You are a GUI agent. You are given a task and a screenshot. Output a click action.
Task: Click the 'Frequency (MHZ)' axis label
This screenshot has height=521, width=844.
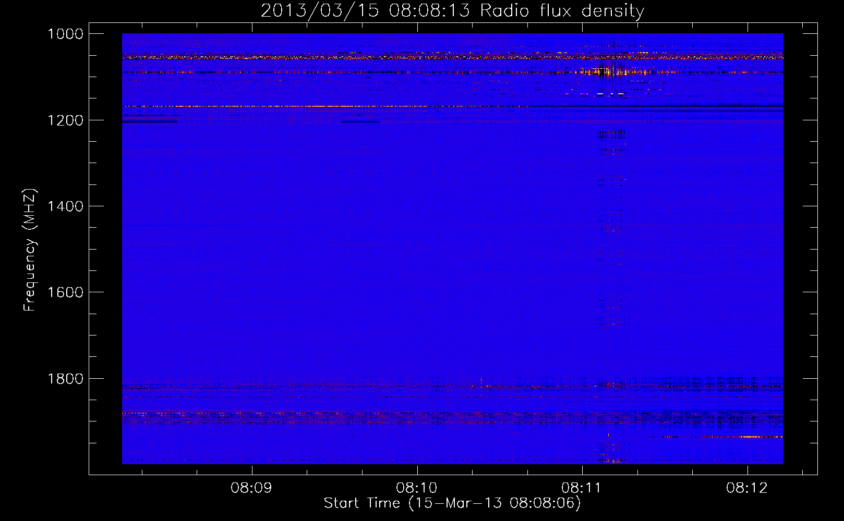[x=30, y=250]
